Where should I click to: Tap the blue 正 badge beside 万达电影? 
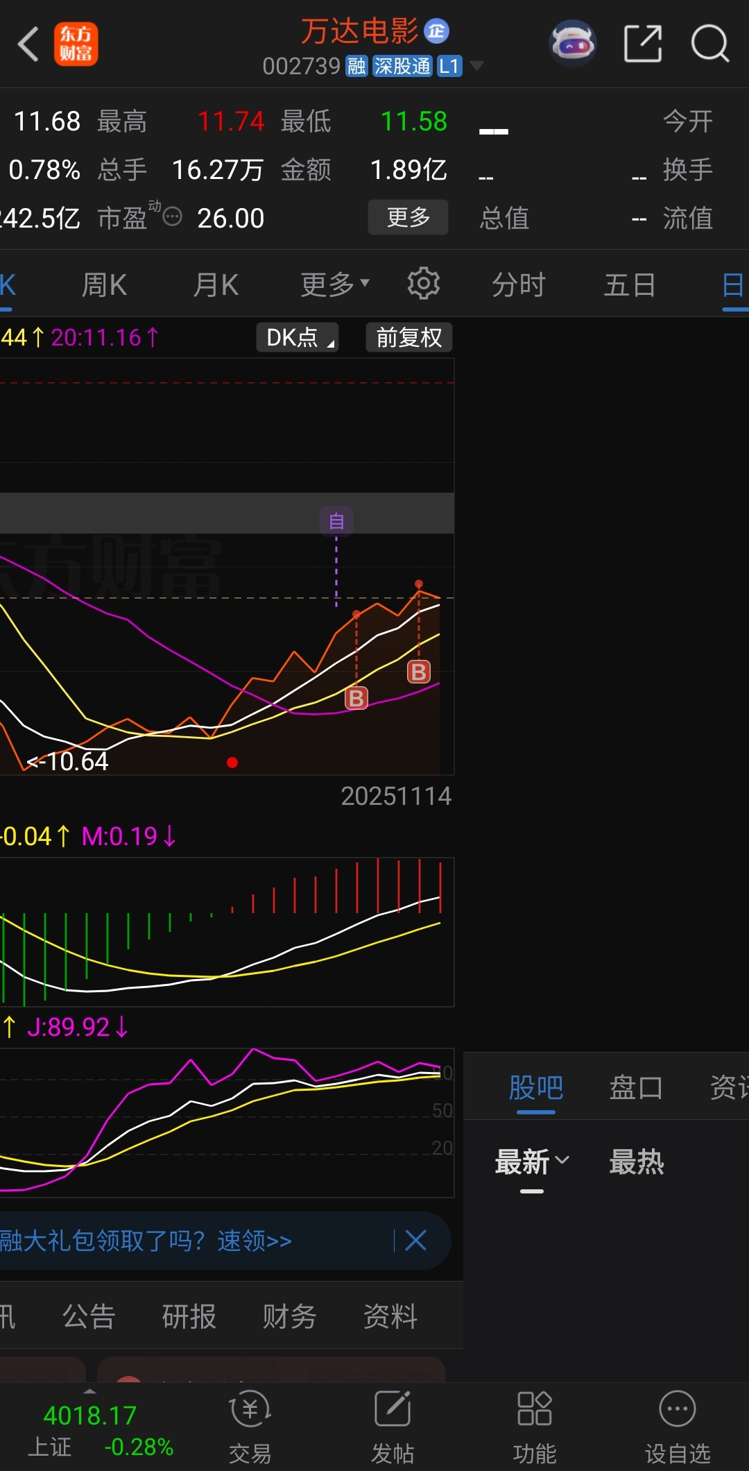coord(437,31)
